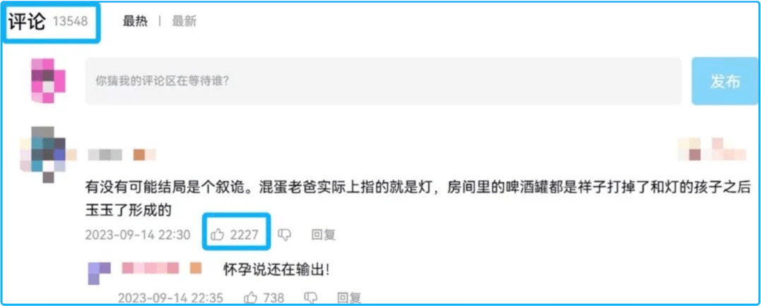Click 回复 under the 738-like reply

(350, 297)
